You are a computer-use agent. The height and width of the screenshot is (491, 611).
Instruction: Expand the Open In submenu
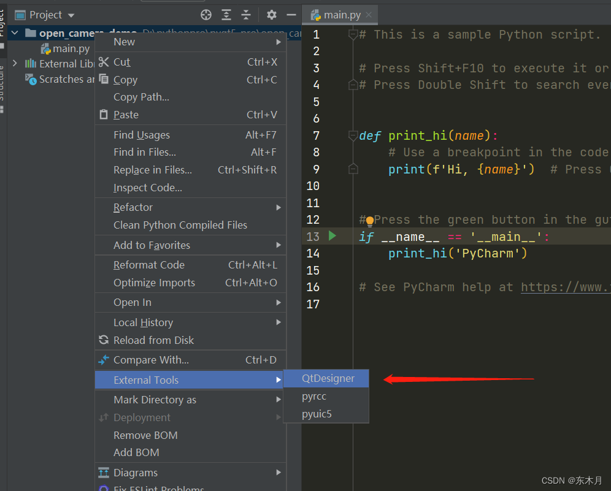(191, 302)
